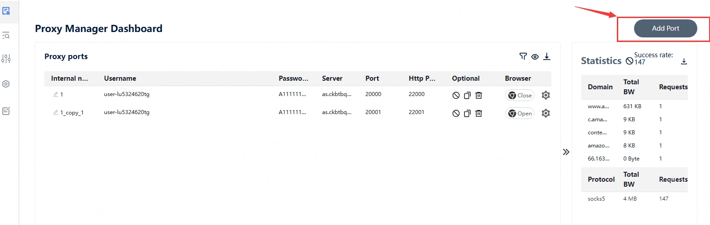Toggle column visibility with the eye icon

pos(535,57)
